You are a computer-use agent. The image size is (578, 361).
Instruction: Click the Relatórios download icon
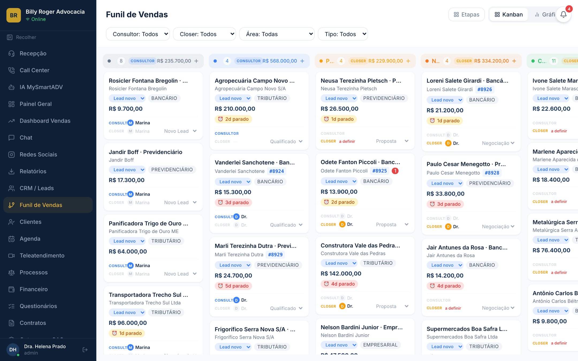click(x=12, y=171)
